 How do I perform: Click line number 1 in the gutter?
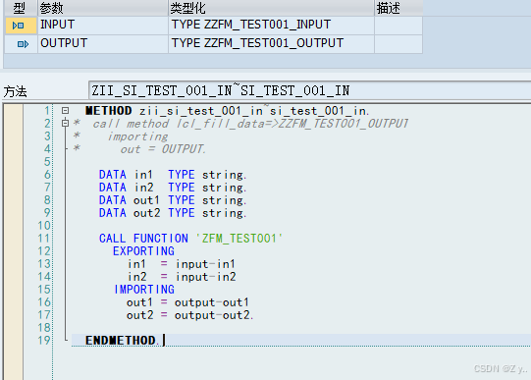click(47, 110)
